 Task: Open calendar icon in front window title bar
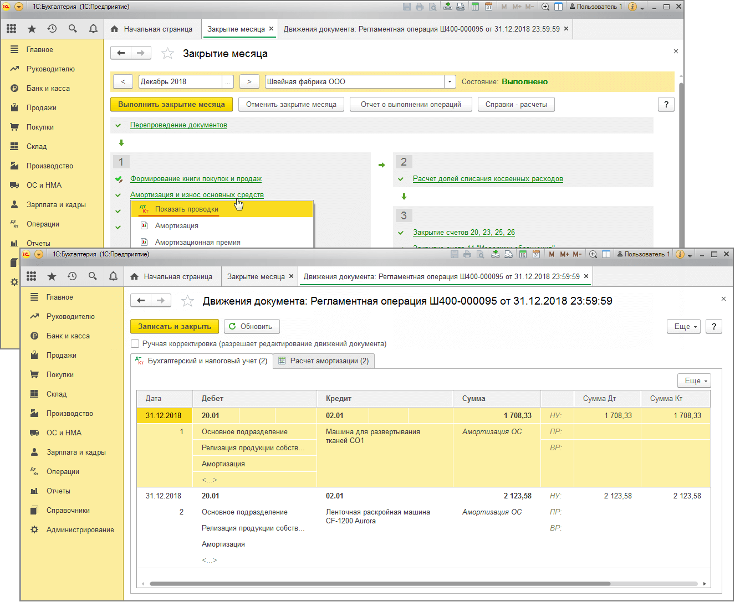536,254
